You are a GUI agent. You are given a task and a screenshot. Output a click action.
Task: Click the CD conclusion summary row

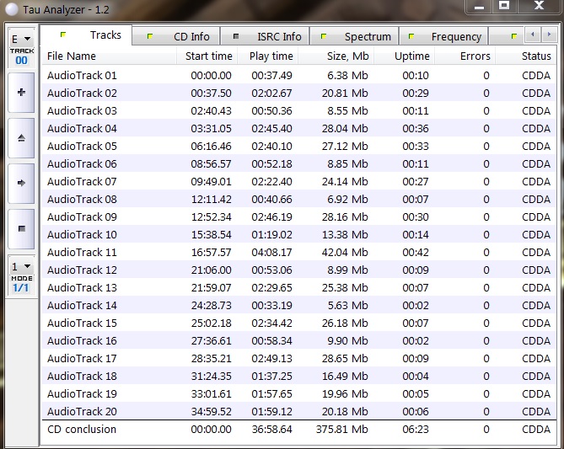82,430
